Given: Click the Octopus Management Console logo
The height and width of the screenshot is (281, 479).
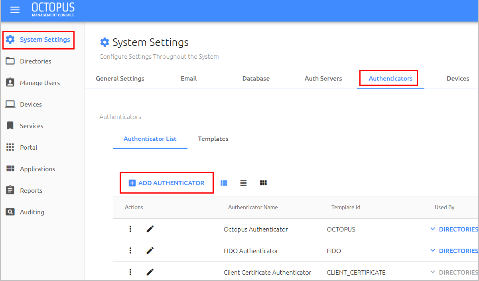Looking at the screenshot, I should tap(53, 10).
